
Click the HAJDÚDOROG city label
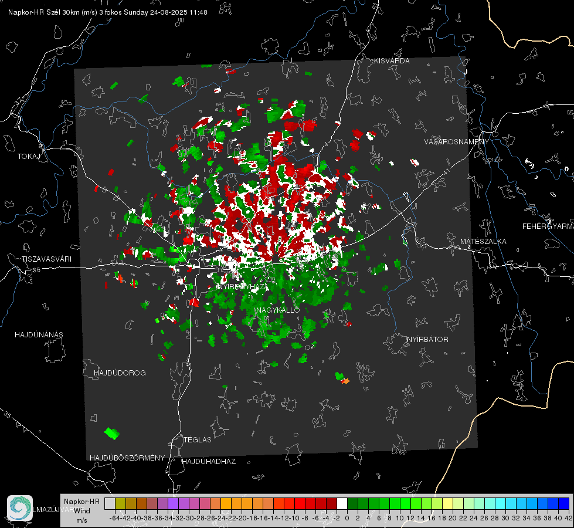120,373
